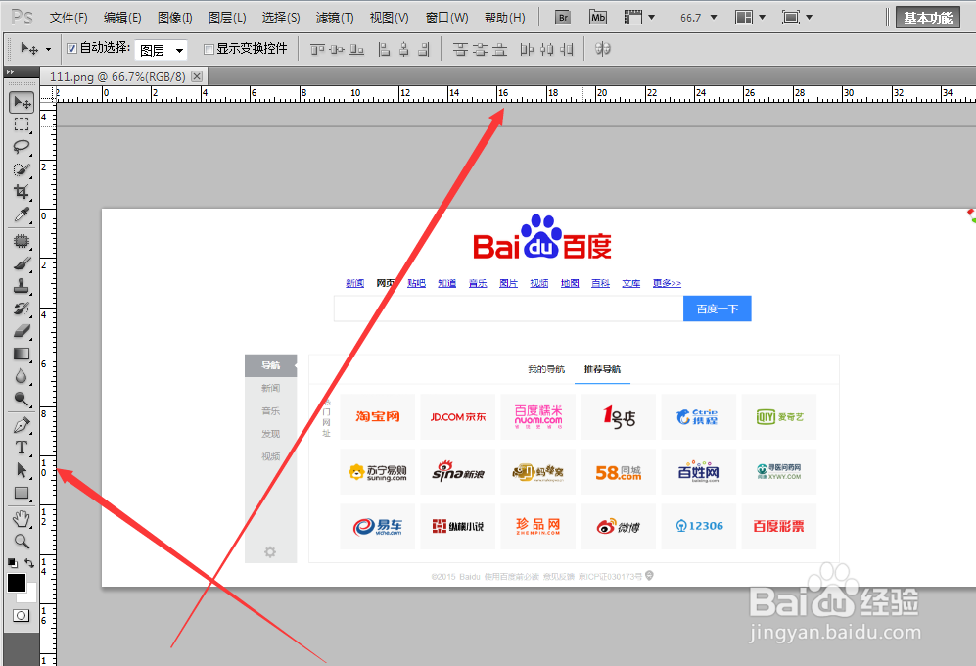Open the 文件(F) menu
This screenshot has height=666, width=976.
point(69,18)
